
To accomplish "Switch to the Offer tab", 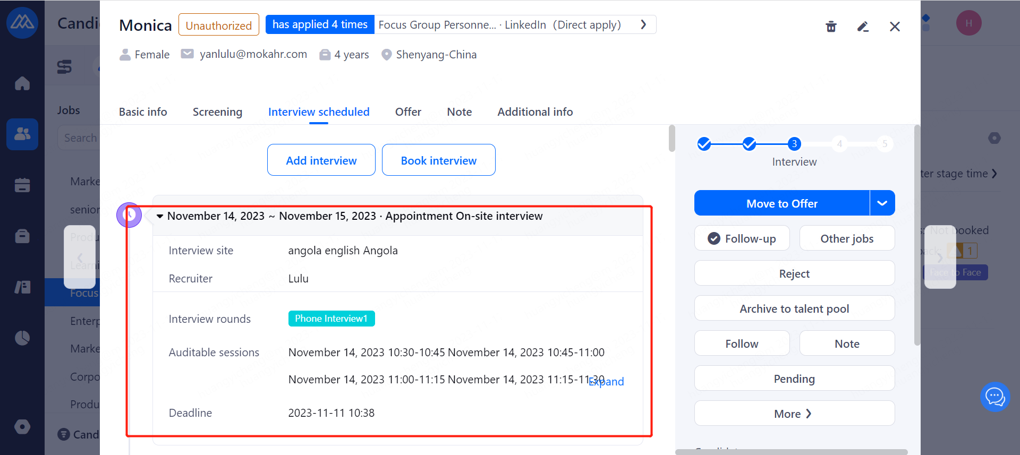I will (408, 112).
